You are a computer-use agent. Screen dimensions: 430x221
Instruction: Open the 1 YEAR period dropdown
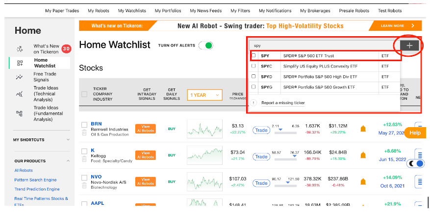204,95
